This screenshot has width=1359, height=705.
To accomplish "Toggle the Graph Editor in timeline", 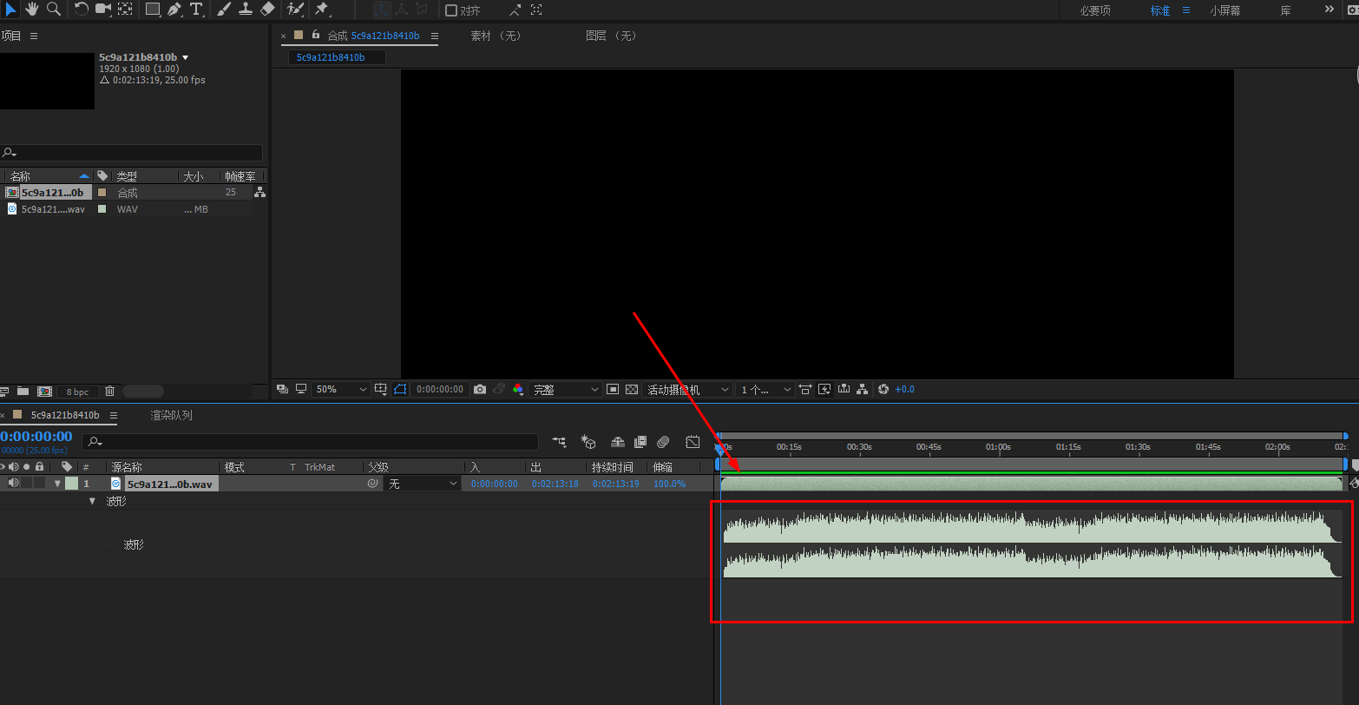I will (x=693, y=442).
